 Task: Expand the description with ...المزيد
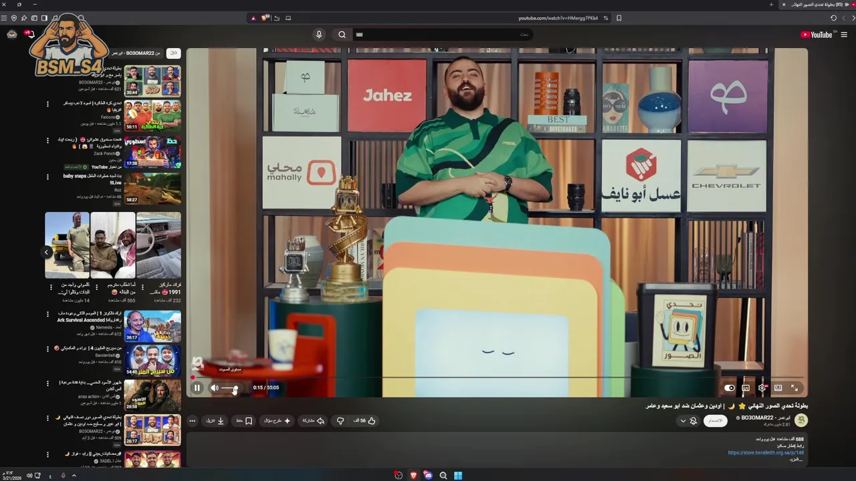796,460
